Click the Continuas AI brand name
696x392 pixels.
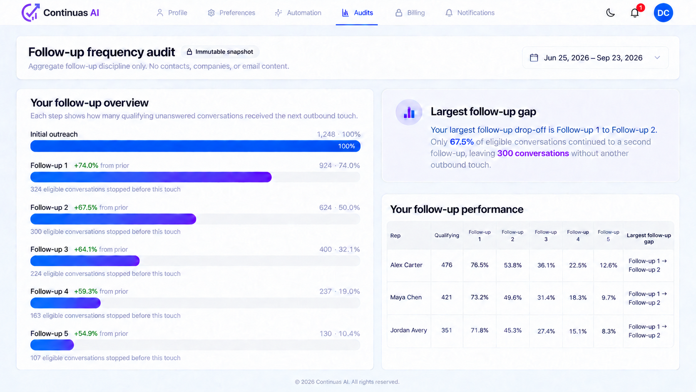(71, 13)
